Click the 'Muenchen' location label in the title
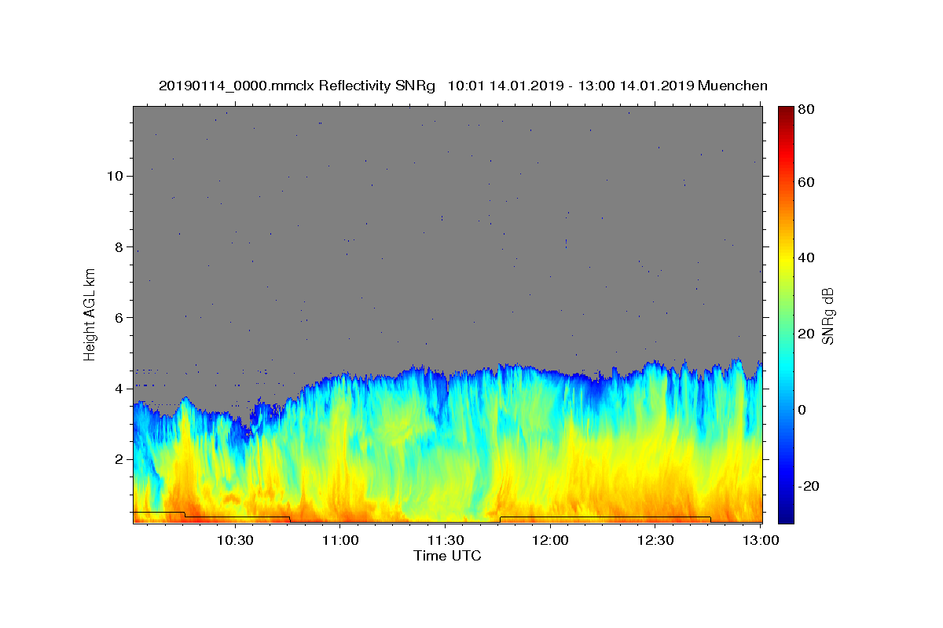The image size is (943, 628). (x=732, y=86)
